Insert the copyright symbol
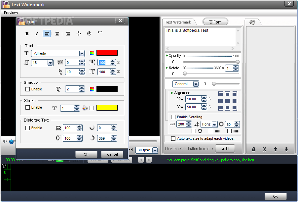This screenshot has height=202, width=298. coord(79,33)
